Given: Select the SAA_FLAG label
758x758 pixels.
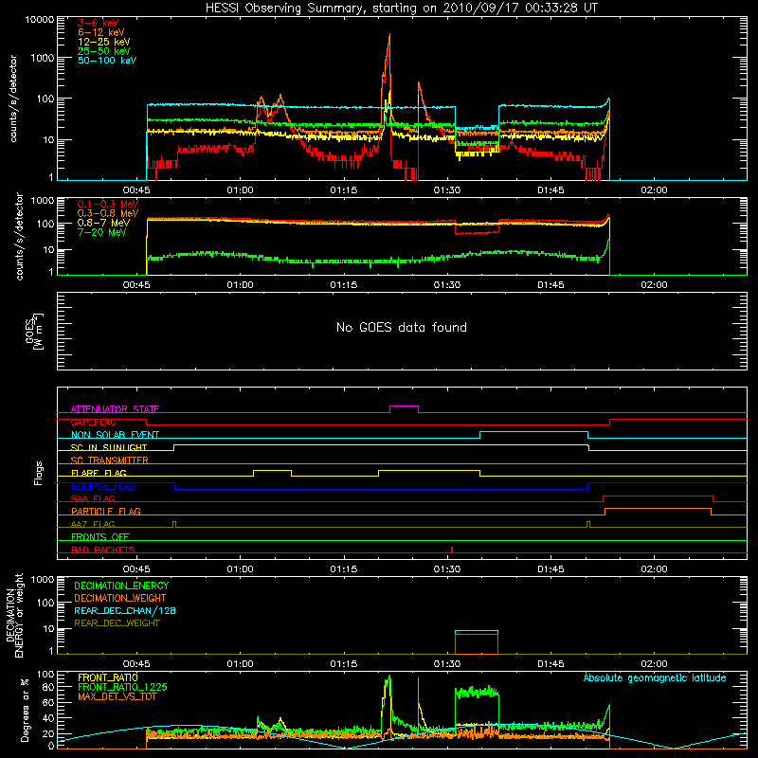Looking at the screenshot, I should (x=93, y=498).
